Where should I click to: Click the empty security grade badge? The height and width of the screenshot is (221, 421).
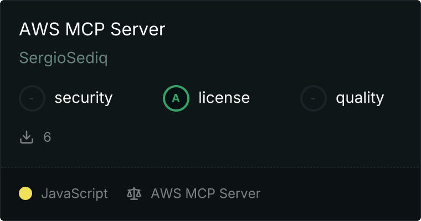(32, 98)
